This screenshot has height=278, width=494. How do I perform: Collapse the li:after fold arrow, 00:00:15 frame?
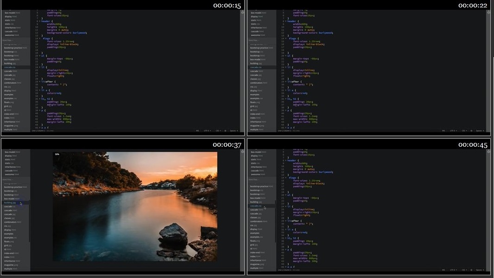tap(40, 82)
